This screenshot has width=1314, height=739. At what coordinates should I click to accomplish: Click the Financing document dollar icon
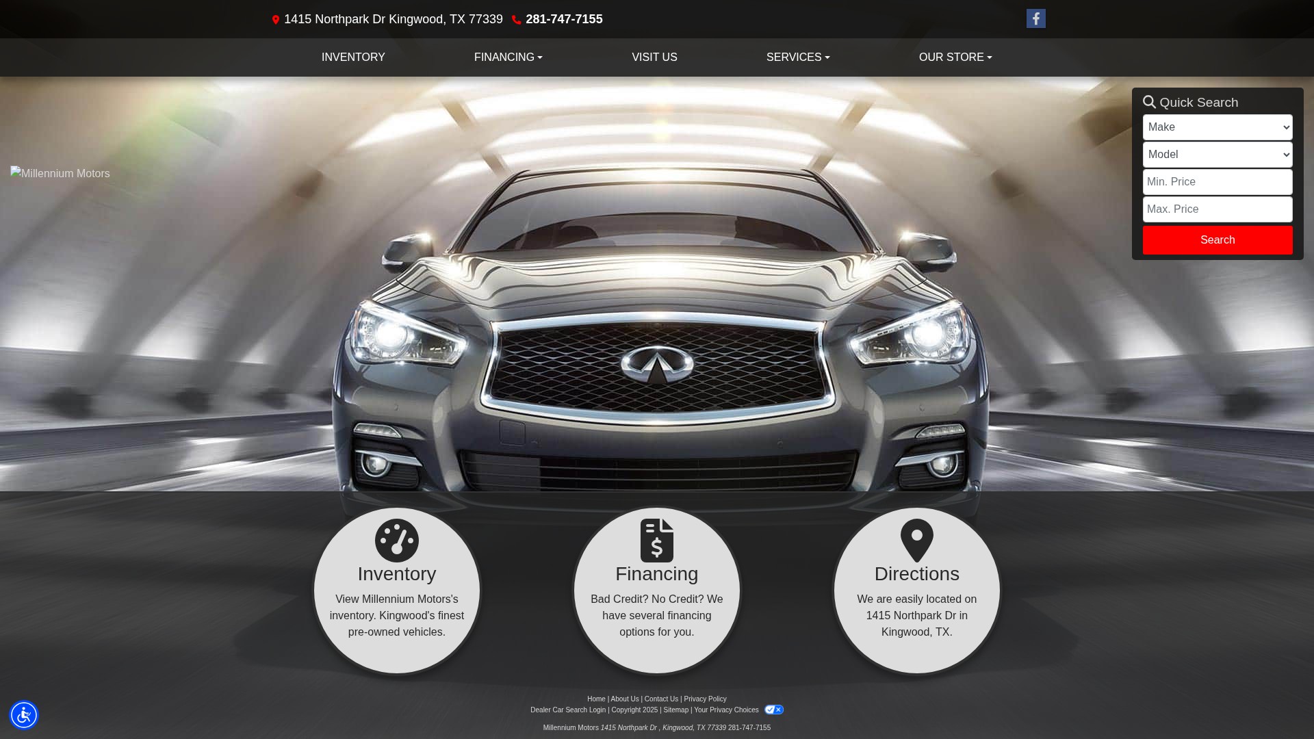coord(657,541)
